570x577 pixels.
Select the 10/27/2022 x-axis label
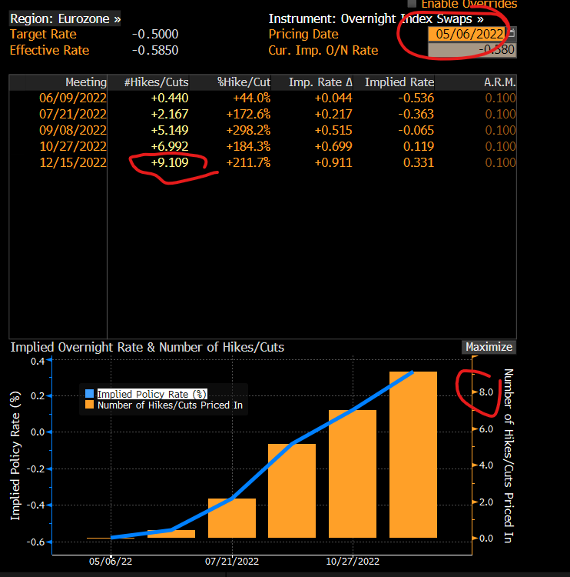(353, 562)
